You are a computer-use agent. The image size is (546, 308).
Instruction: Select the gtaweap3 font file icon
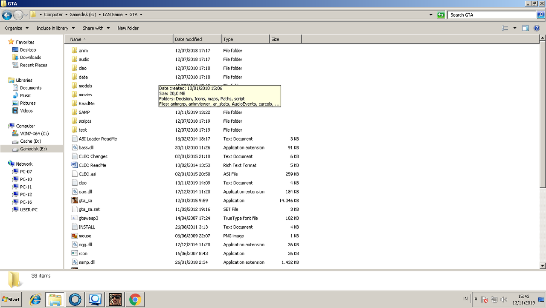[75, 218]
